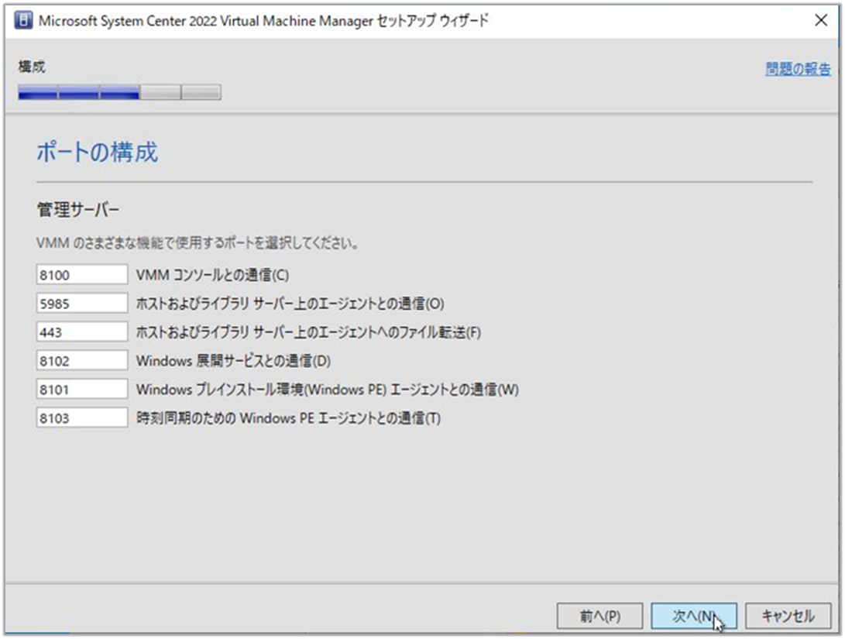Click the Windows PE agent port field 8101
This screenshot has height=639, width=845.
(x=81, y=388)
